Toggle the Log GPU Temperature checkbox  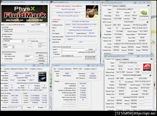[28, 31]
